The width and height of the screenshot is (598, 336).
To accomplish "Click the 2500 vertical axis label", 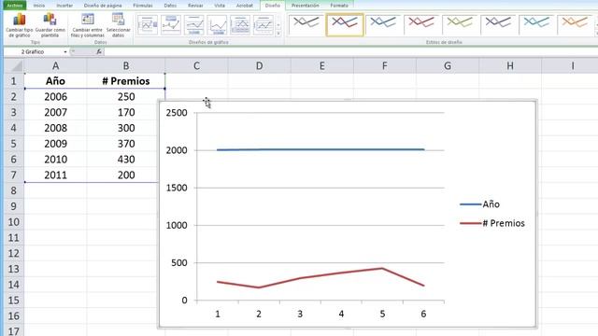I will [x=177, y=113].
